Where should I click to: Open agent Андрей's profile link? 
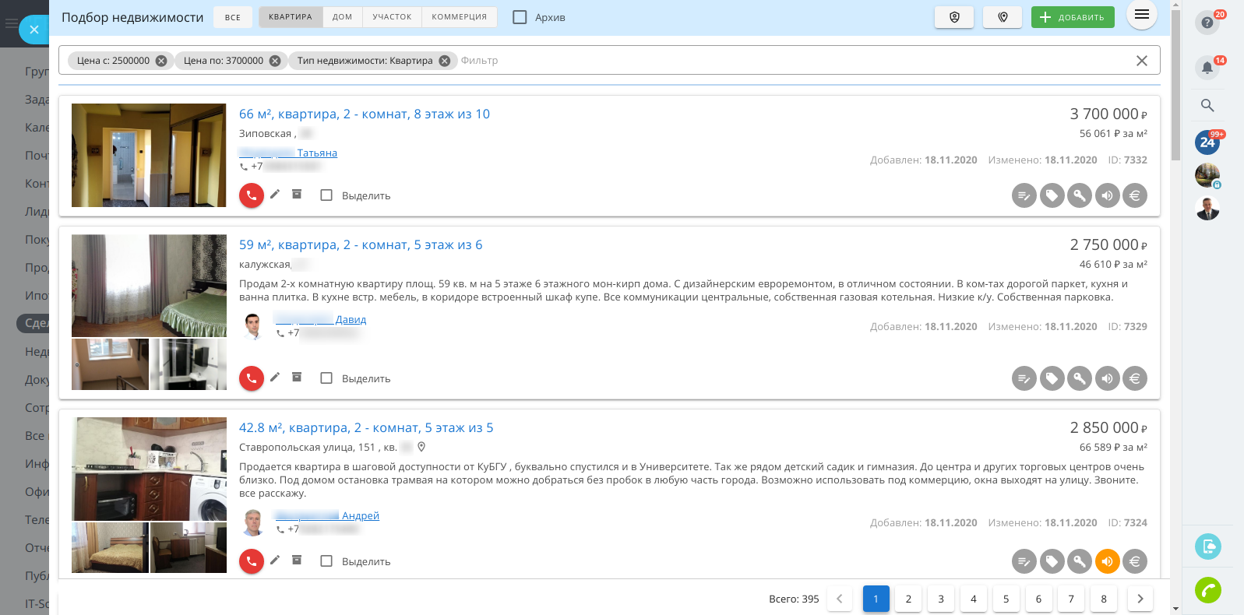[327, 515]
